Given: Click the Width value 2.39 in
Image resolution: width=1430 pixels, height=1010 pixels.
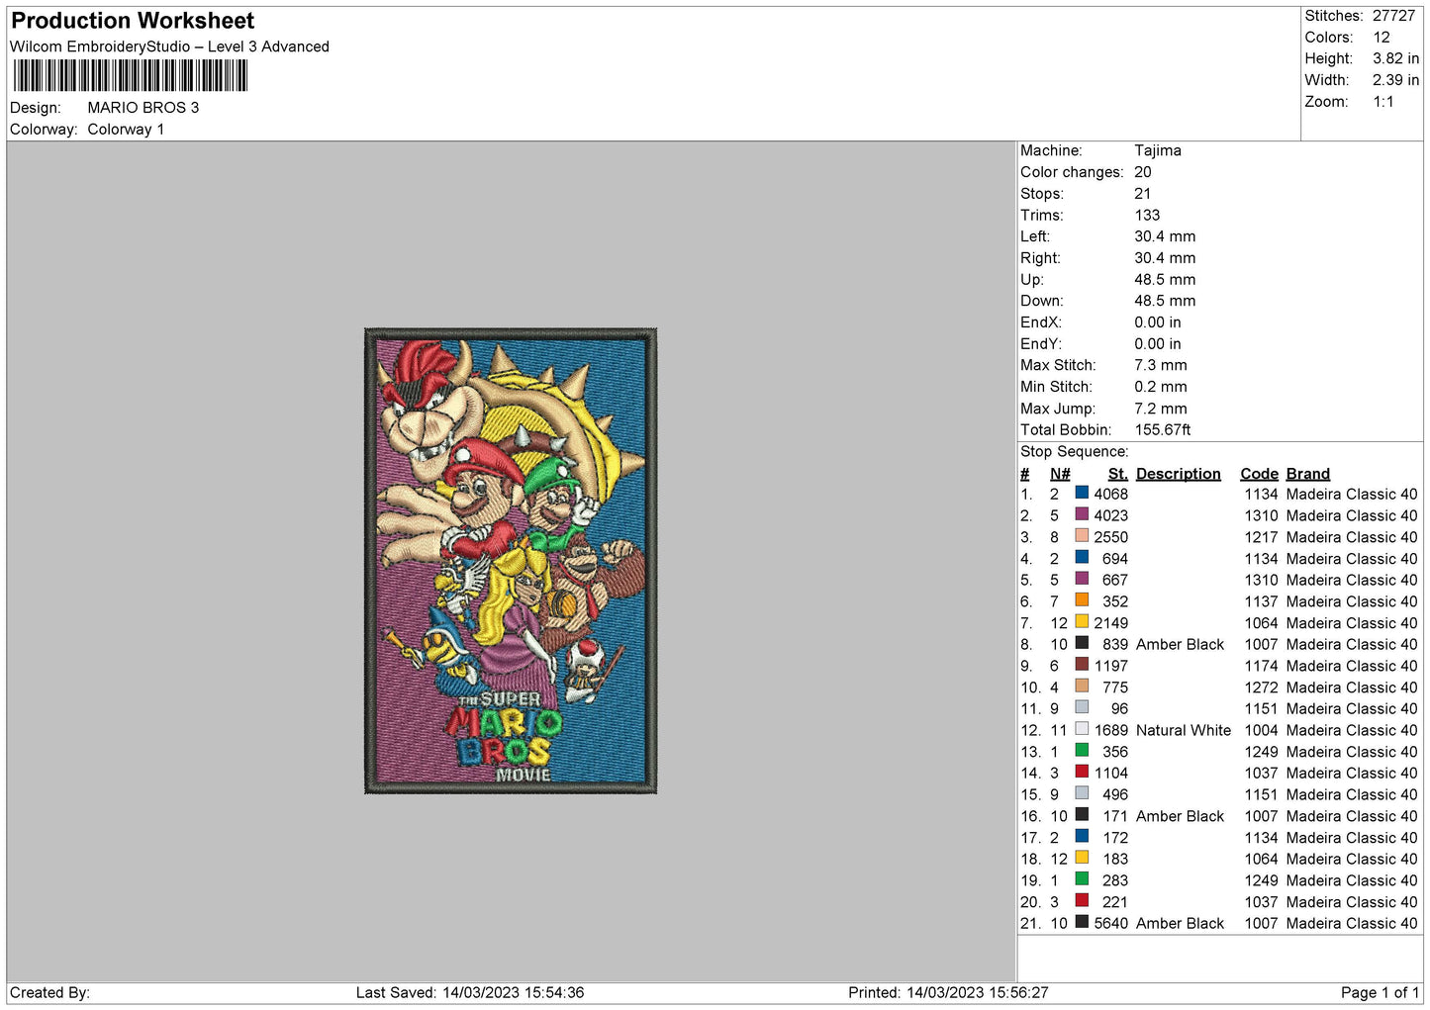Looking at the screenshot, I should (x=1395, y=80).
